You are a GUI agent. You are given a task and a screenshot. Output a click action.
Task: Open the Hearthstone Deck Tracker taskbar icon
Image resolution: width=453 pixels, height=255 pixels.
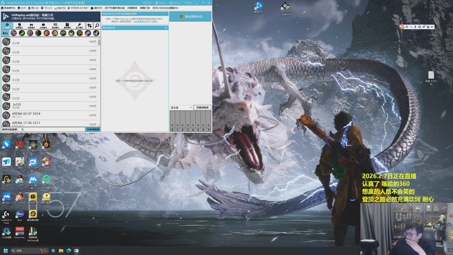(x=76, y=250)
